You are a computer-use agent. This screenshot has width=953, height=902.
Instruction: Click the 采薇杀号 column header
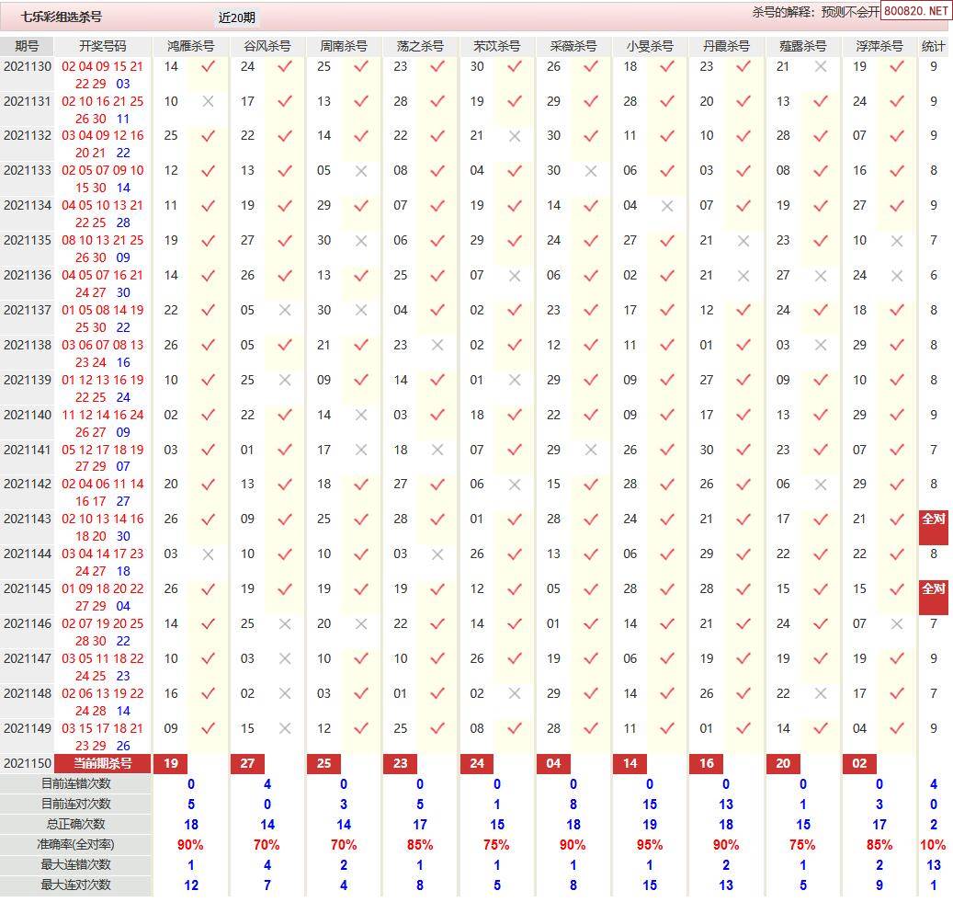click(573, 46)
